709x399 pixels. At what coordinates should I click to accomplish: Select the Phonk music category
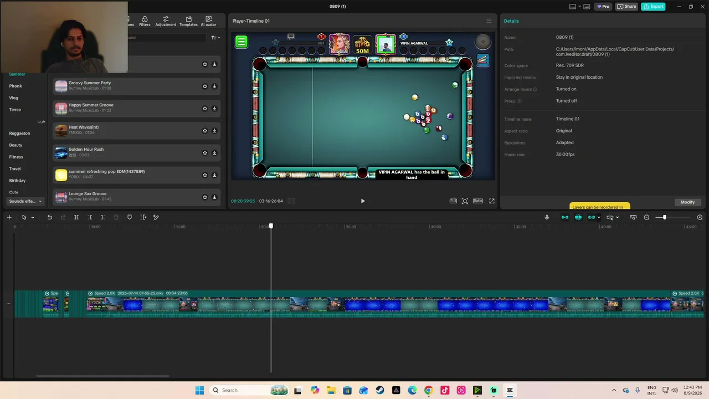(x=16, y=86)
